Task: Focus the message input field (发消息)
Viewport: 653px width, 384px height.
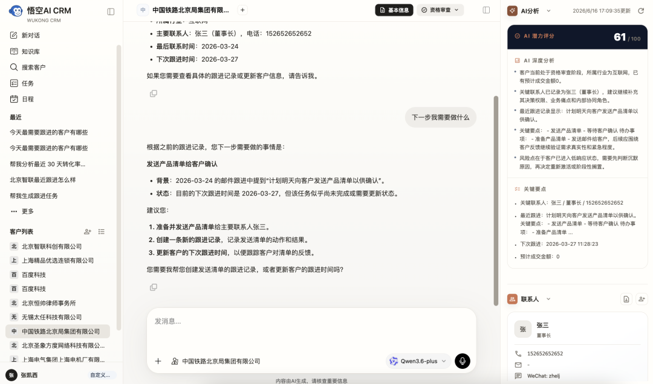Action: (x=311, y=328)
